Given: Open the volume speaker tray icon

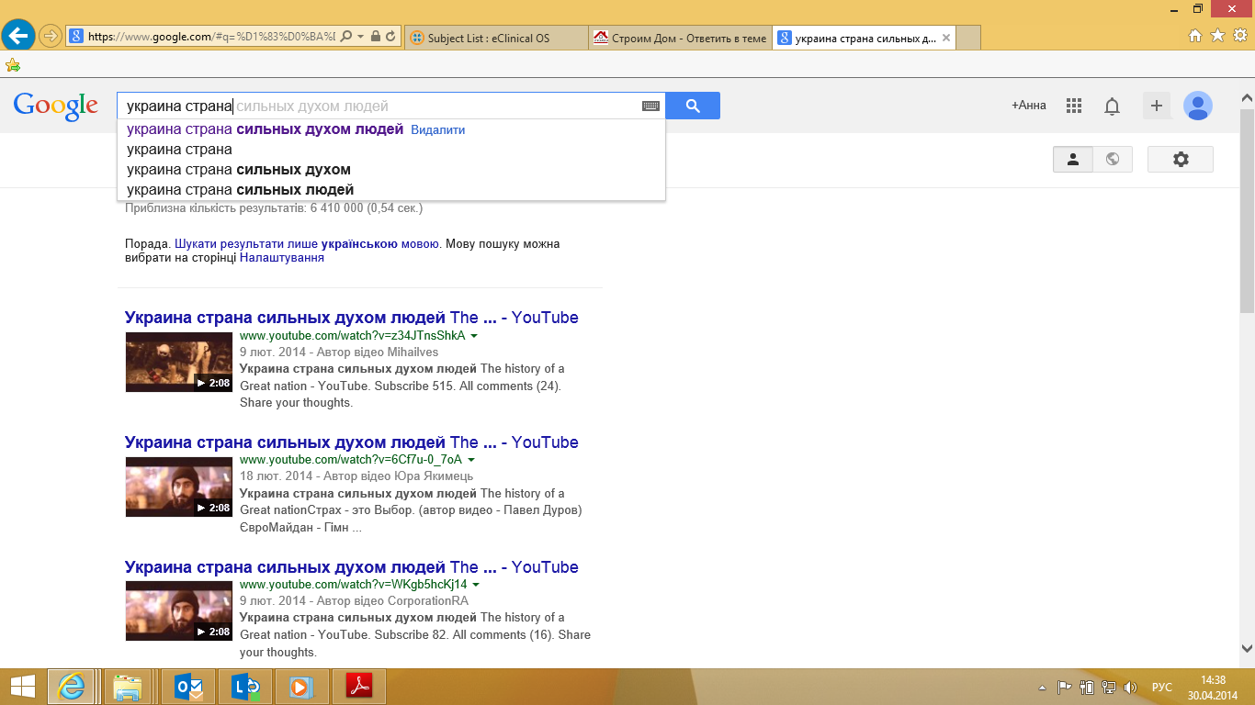Looking at the screenshot, I should (1131, 688).
